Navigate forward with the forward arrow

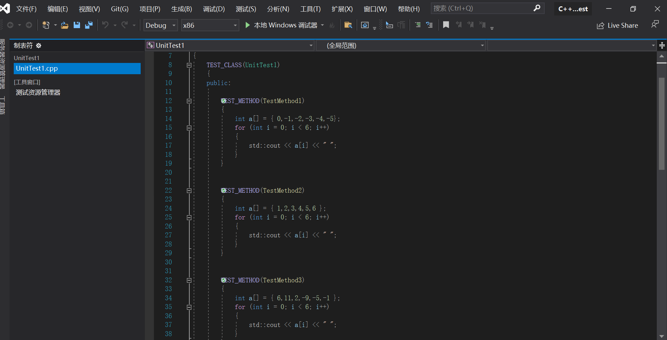[x=29, y=25]
